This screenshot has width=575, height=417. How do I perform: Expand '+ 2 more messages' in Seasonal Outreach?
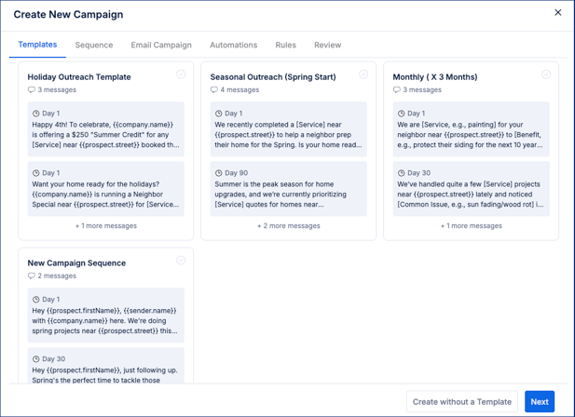[x=289, y=225]
